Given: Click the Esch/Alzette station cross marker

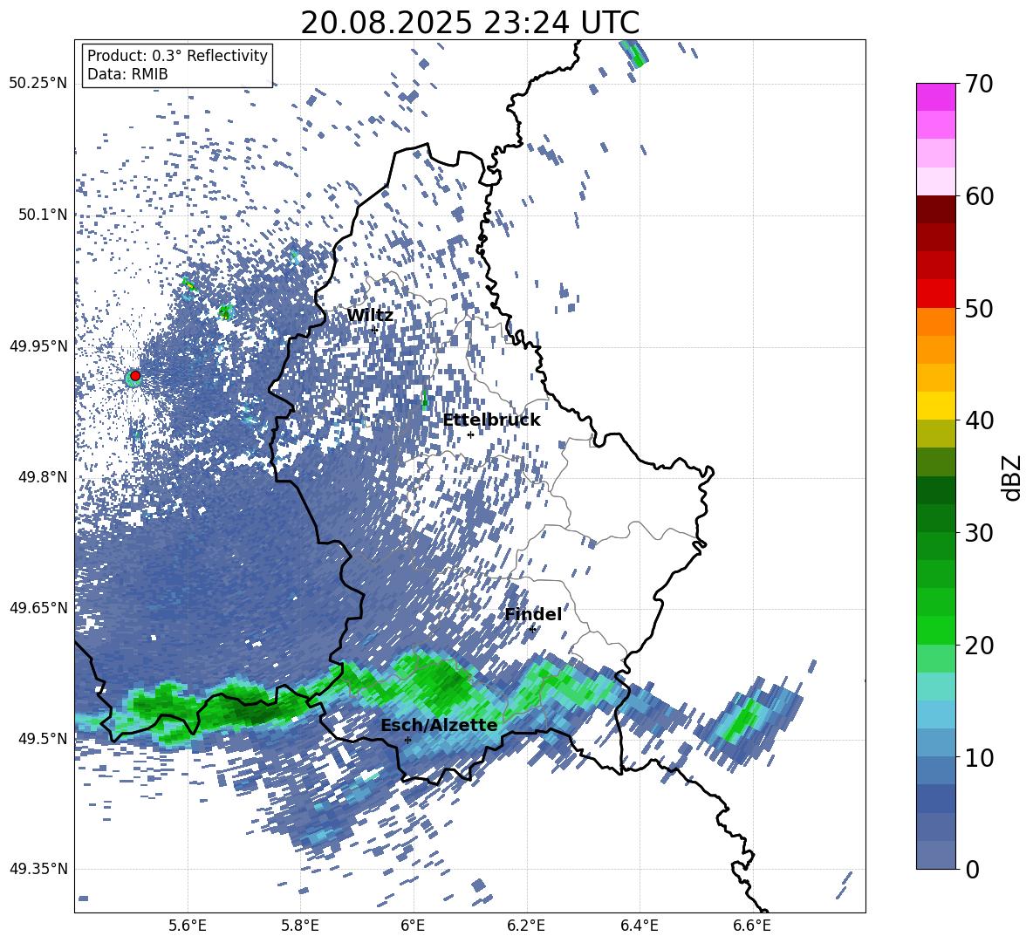Looking at the screenshot, I should [x=407, y=740].
